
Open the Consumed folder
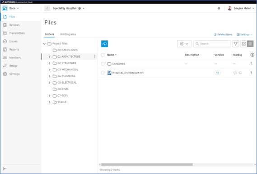click(x=118, y=64)
